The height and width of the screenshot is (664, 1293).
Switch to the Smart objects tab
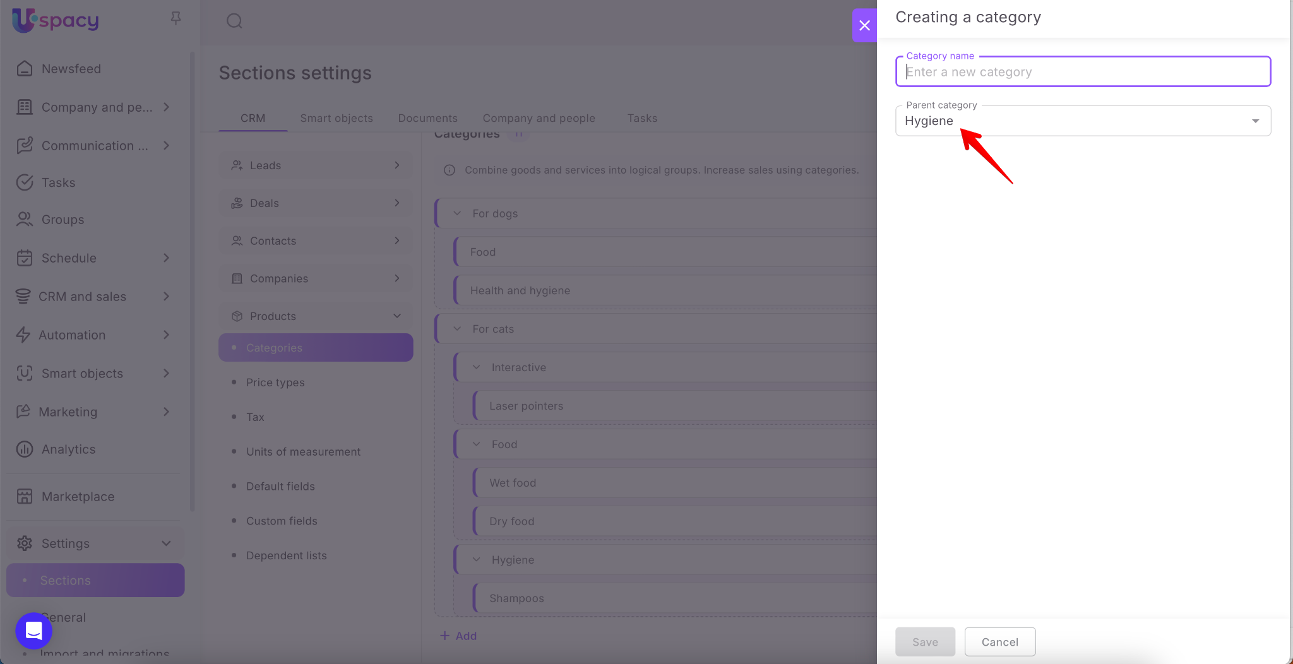click(x=336, y=118)
